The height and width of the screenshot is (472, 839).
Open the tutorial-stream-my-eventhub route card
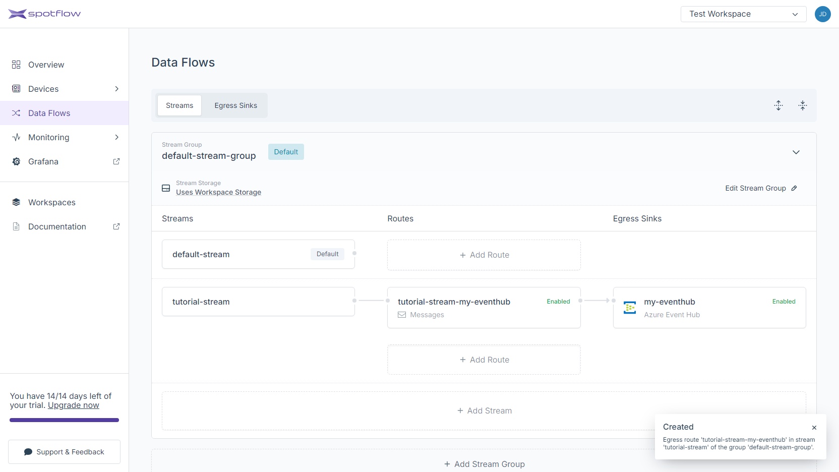pos(484,308)
